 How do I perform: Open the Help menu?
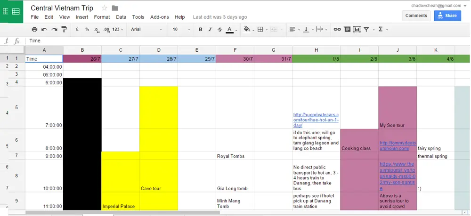click(x=179, y=17)
